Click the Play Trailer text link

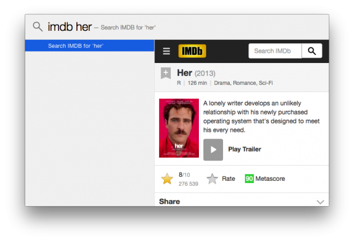point(244,149)
